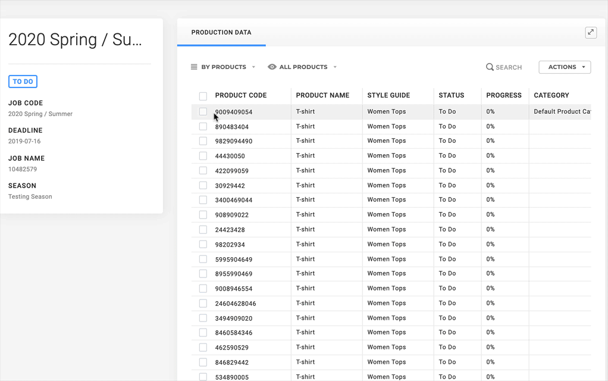Check the box for product 890483404

(x=203, y=126)
